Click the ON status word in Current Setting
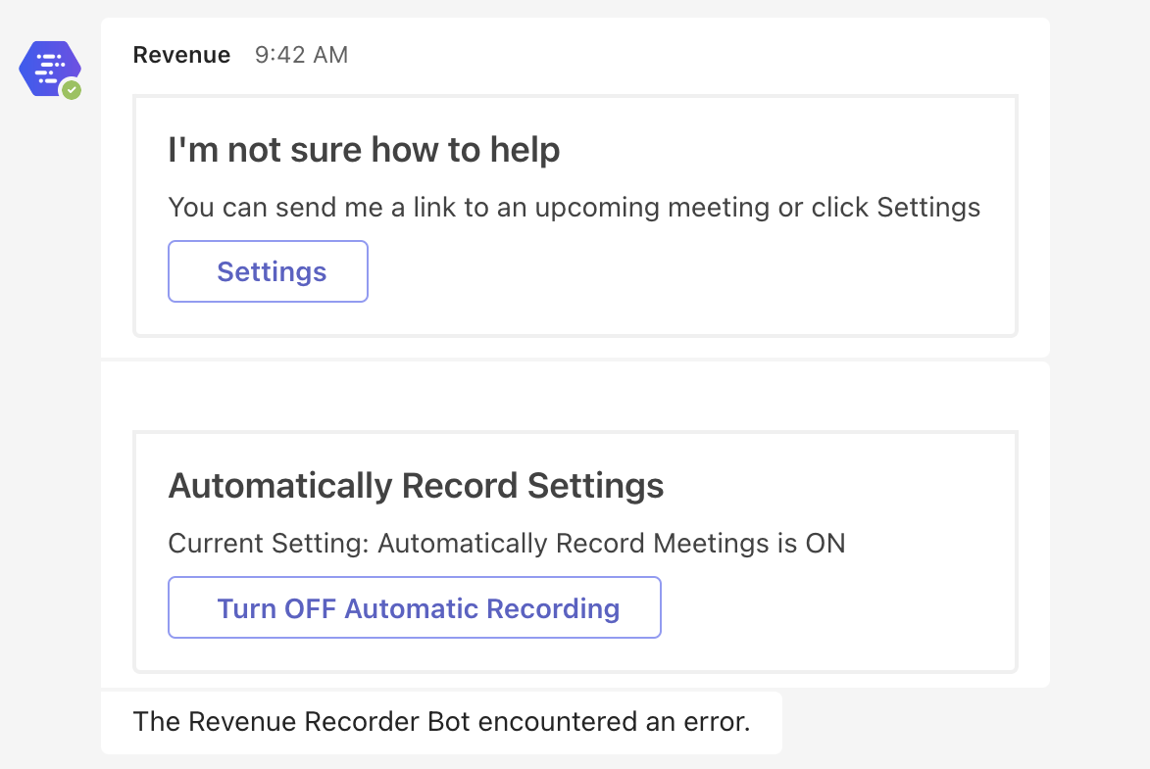Screen dimensions: 1150x769 point(825,543)
